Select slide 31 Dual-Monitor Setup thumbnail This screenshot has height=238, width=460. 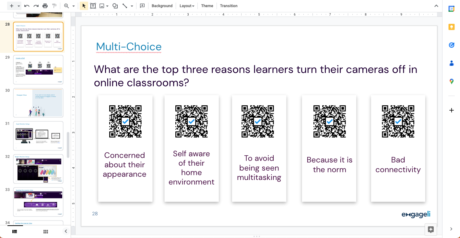(x=38, y=136)
